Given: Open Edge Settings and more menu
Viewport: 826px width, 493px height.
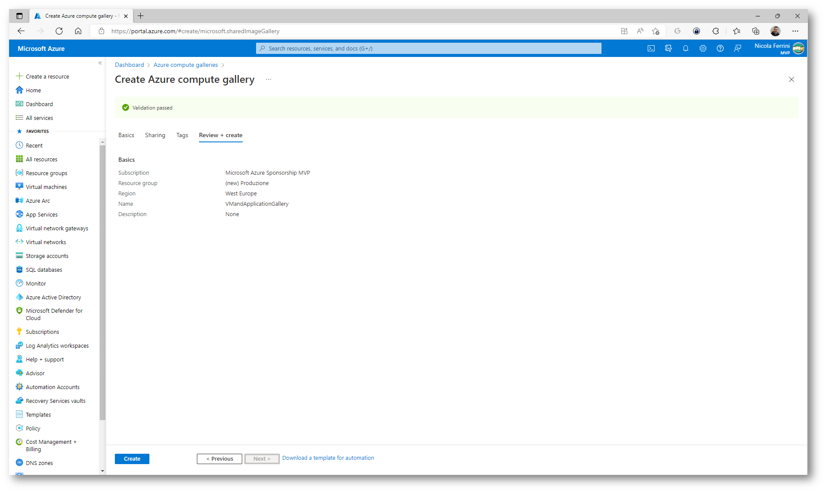Looking at the screenshot, I should 795,31.
